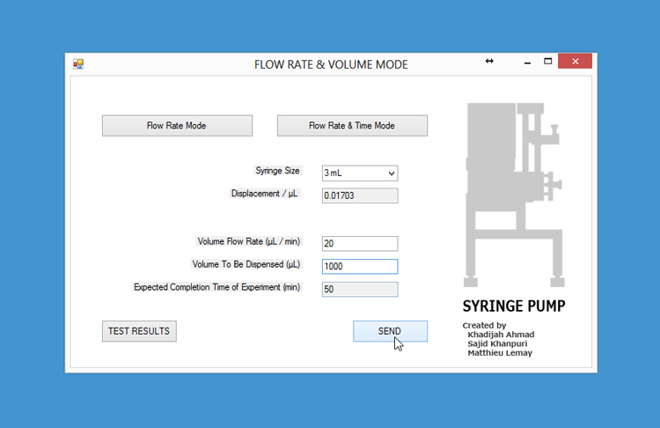Click the Displacement / µL value field
The width and height of the screenshot is (660, 428).
click(x=360, y=196)
